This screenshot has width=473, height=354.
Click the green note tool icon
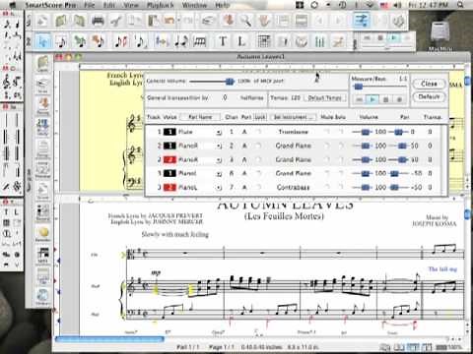click(79, 41)
